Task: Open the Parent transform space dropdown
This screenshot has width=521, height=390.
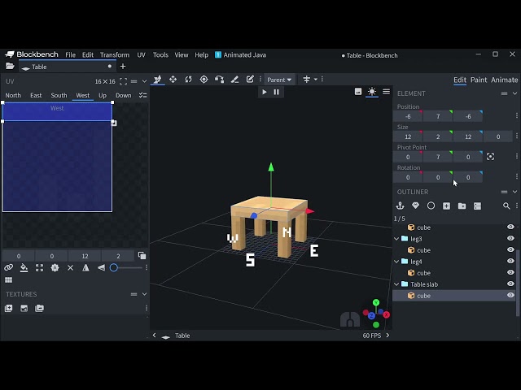Action: coord(279,80)
